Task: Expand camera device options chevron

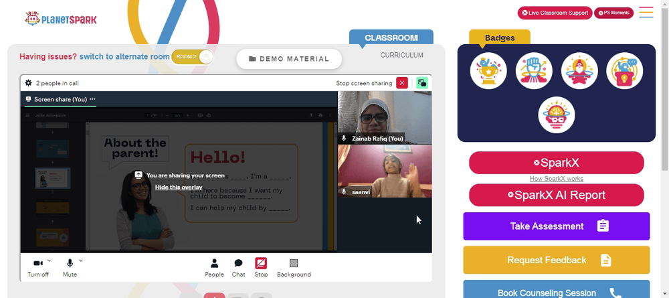Action: (49, 260)
